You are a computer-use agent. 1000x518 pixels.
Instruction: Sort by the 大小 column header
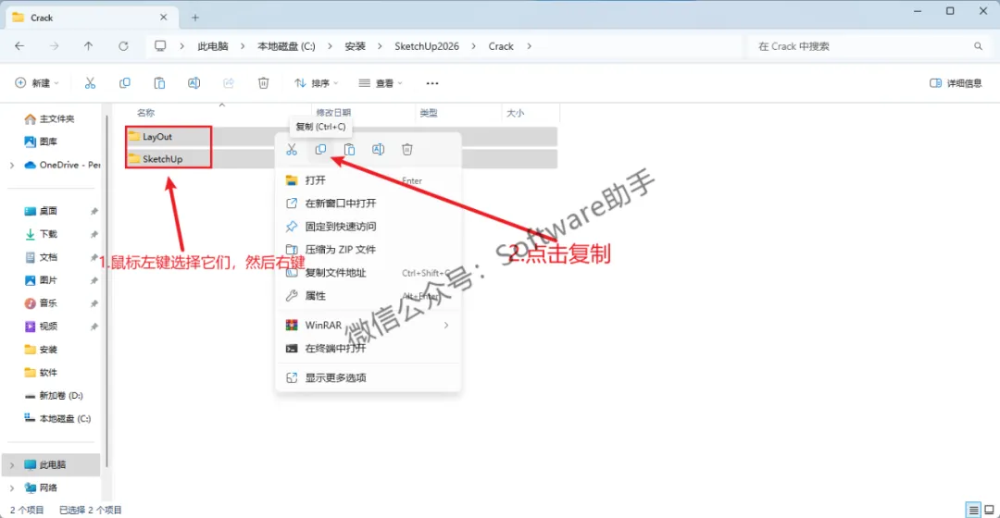click(516, 113)
